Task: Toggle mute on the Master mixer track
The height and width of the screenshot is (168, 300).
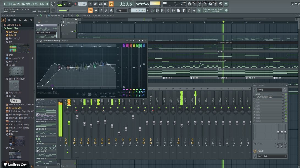Action: pos(67,108)
